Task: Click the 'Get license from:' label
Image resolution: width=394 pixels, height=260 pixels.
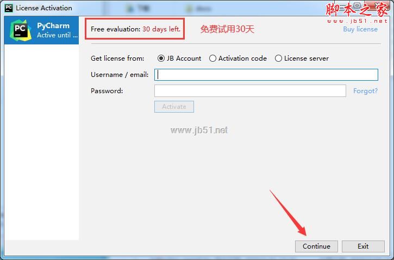Action: point(117,58)
